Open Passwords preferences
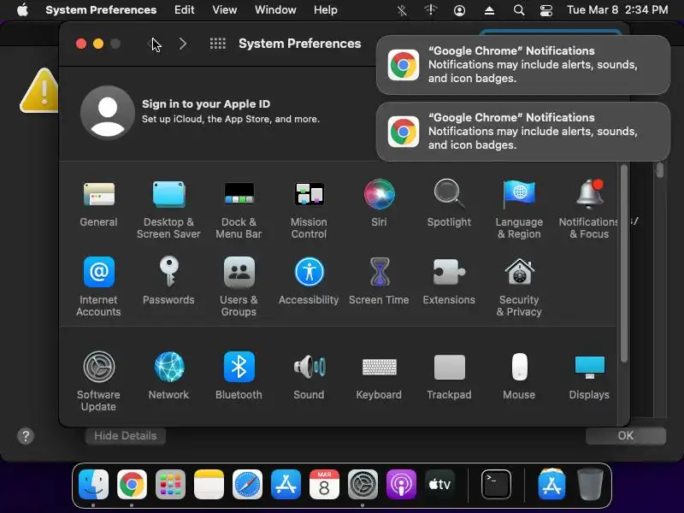684x513 pixels. pyautogui.click(x=168, y=282)
